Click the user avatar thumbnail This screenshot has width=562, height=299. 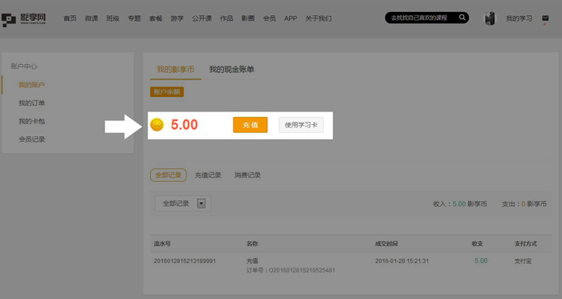(x=490, y=18)
